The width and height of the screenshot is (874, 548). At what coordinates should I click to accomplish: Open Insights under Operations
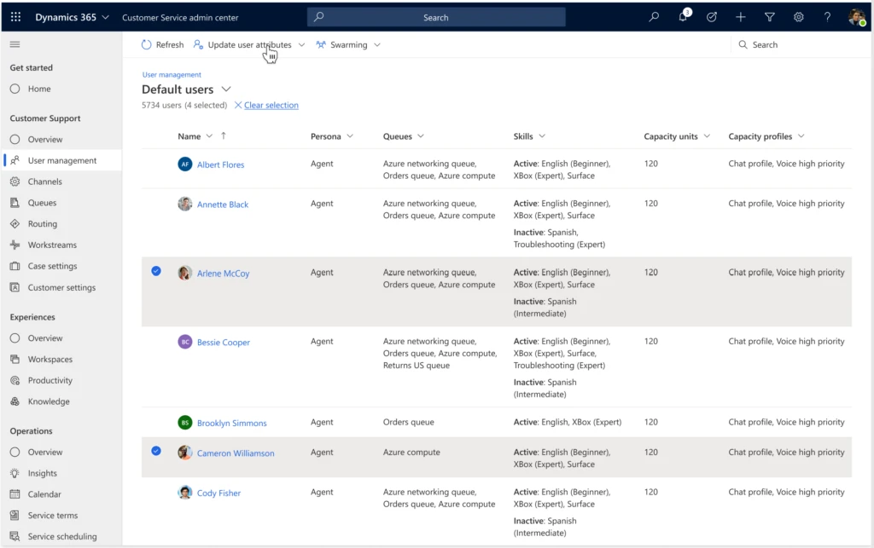(43, 474)
